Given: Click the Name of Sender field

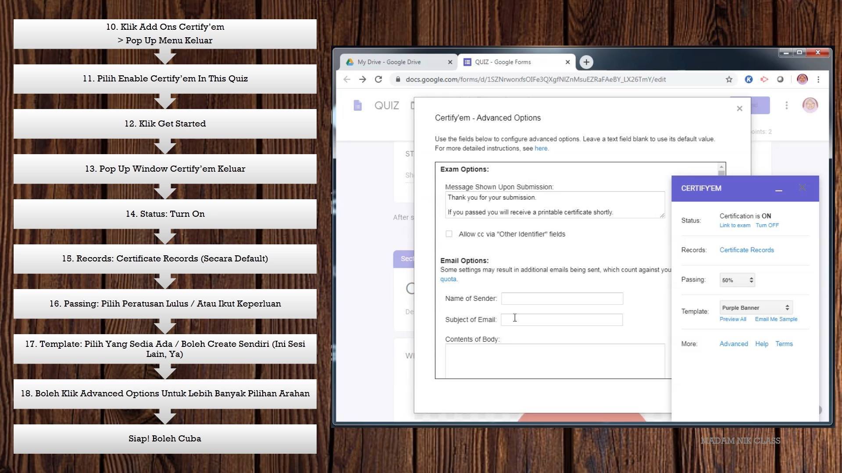Looking at the screenshot, I should (562, 299).
